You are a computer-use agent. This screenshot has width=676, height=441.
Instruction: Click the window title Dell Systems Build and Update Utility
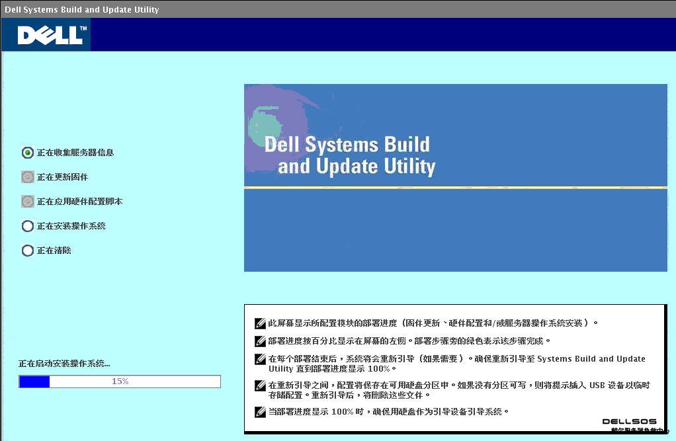point(82,9)
